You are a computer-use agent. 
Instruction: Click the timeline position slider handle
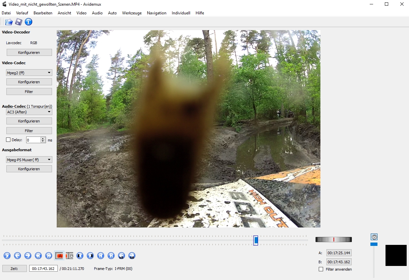(256, 240)
